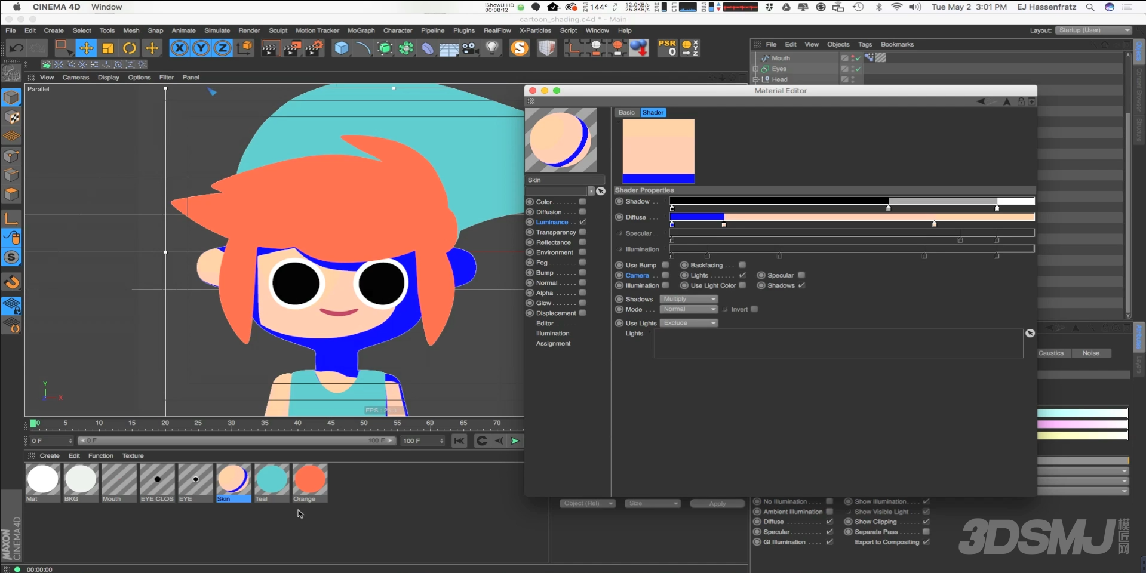
Task: Open Edit Render Settings icon
Action: click(x=314, y=48)
